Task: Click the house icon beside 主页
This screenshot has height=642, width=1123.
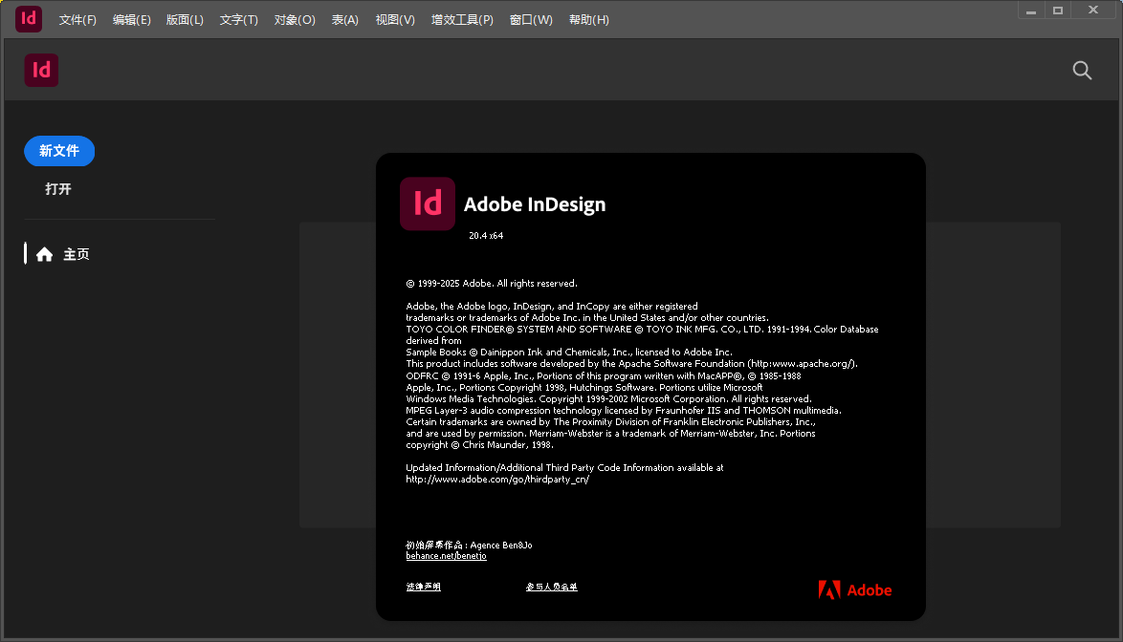Action: click(44, 254)
